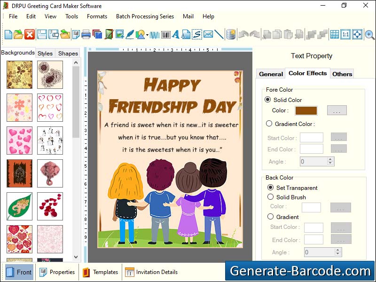The image size is (376, 282).
Task: Open the Start Color chooser under Gradient
Action: (340, 227)
